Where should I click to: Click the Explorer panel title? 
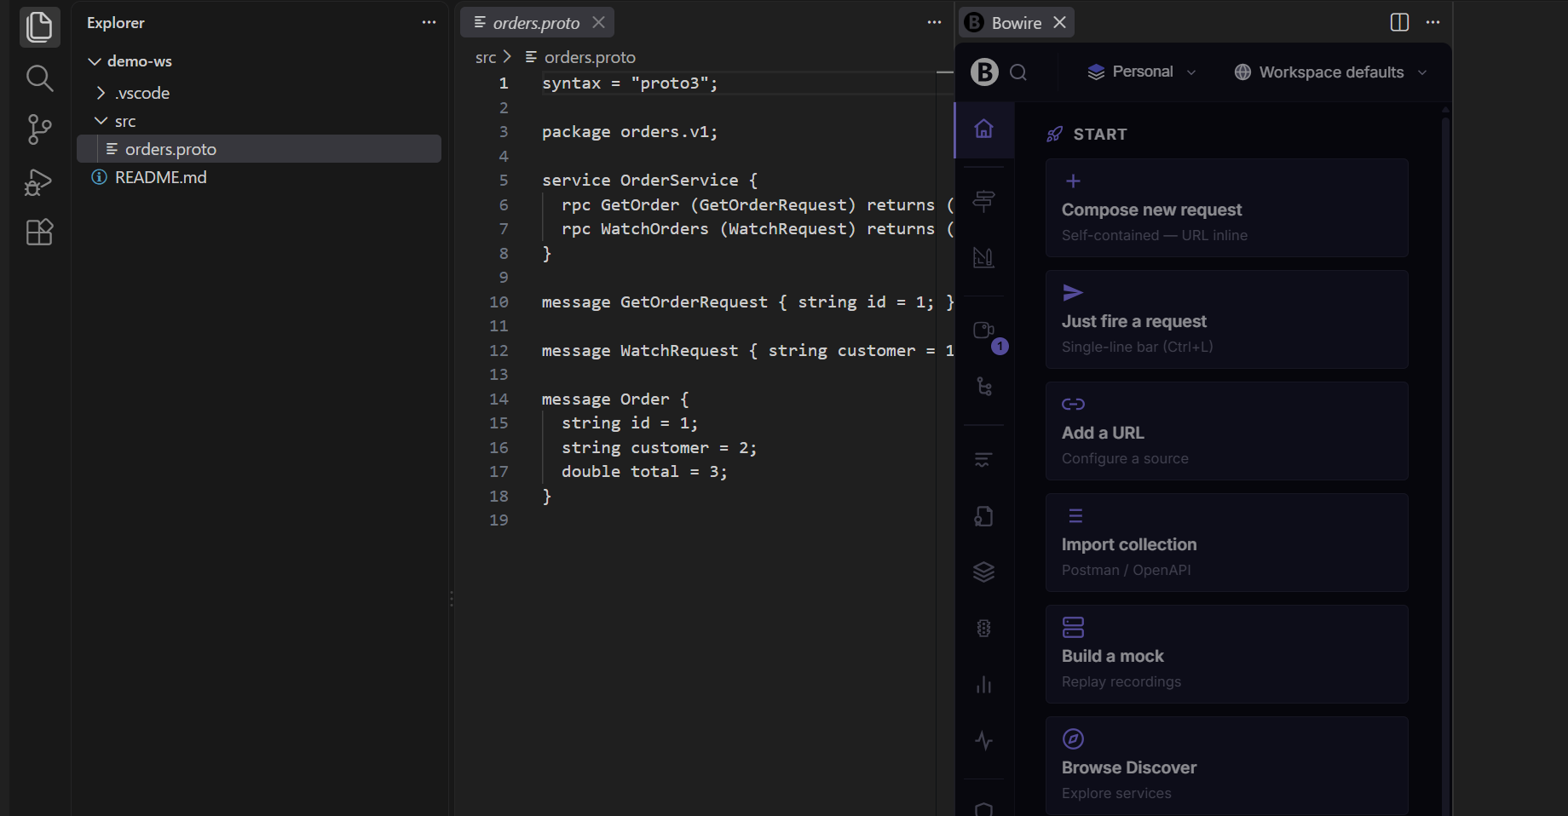(116, 23)
